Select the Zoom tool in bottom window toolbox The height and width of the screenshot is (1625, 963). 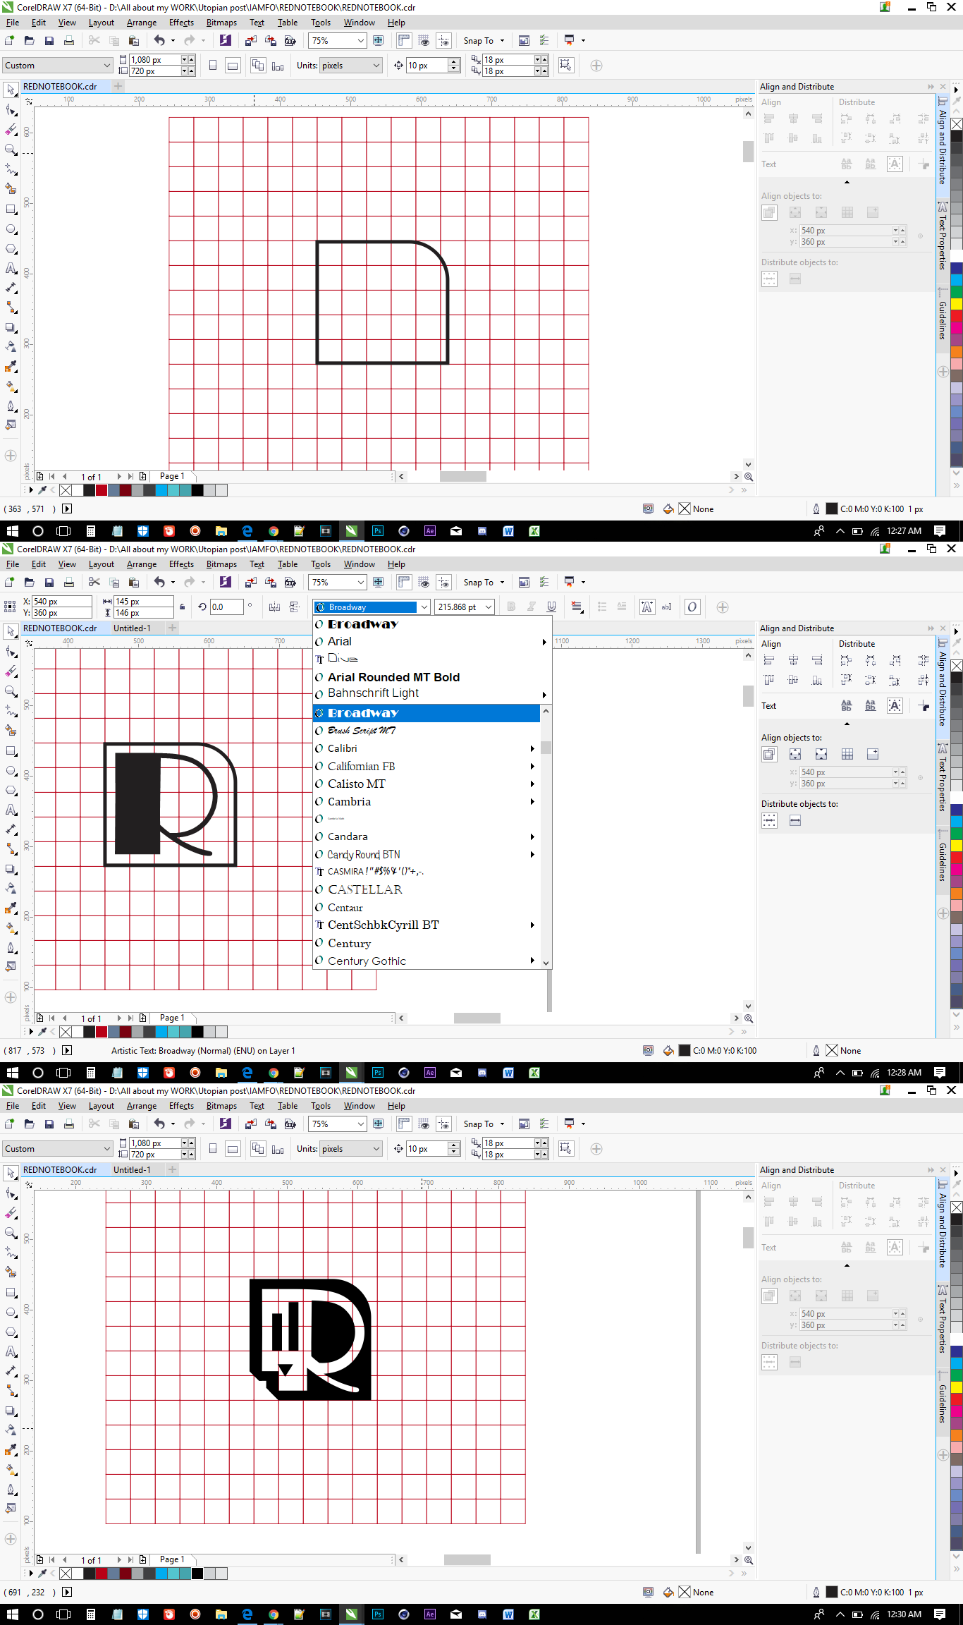[11, 1233]
